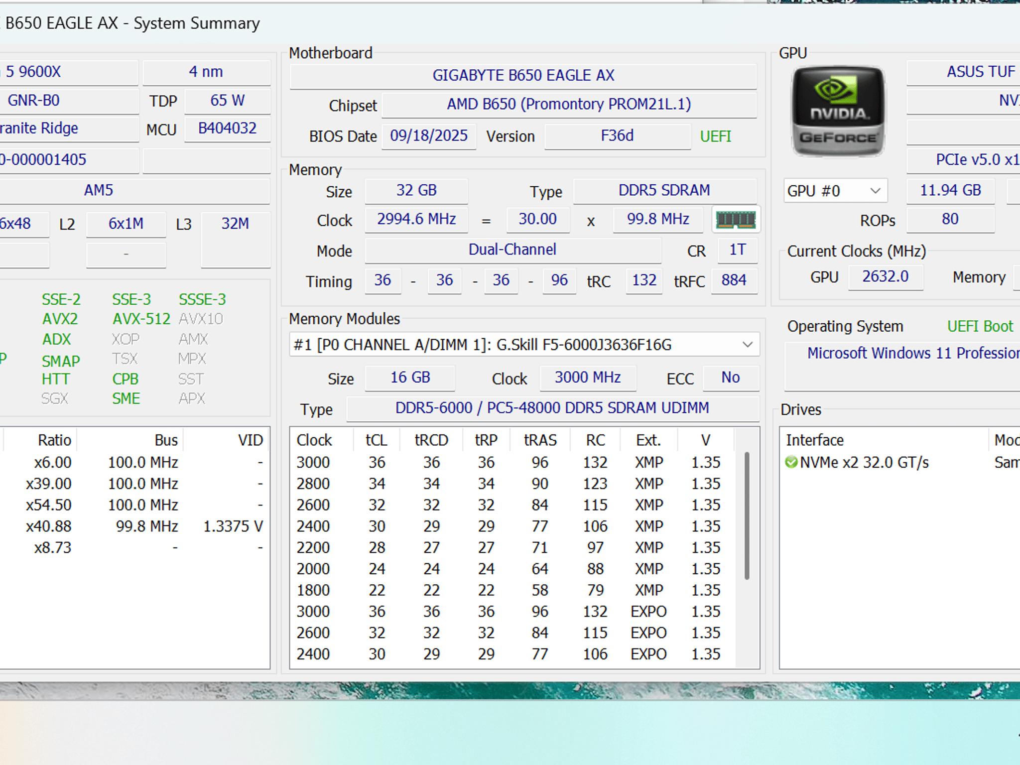Click the green UEFI Boot label

(x=980, y=326)
